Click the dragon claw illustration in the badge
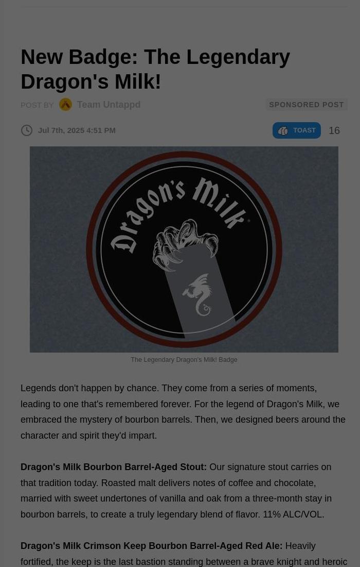360x567 pixels. 185,244
